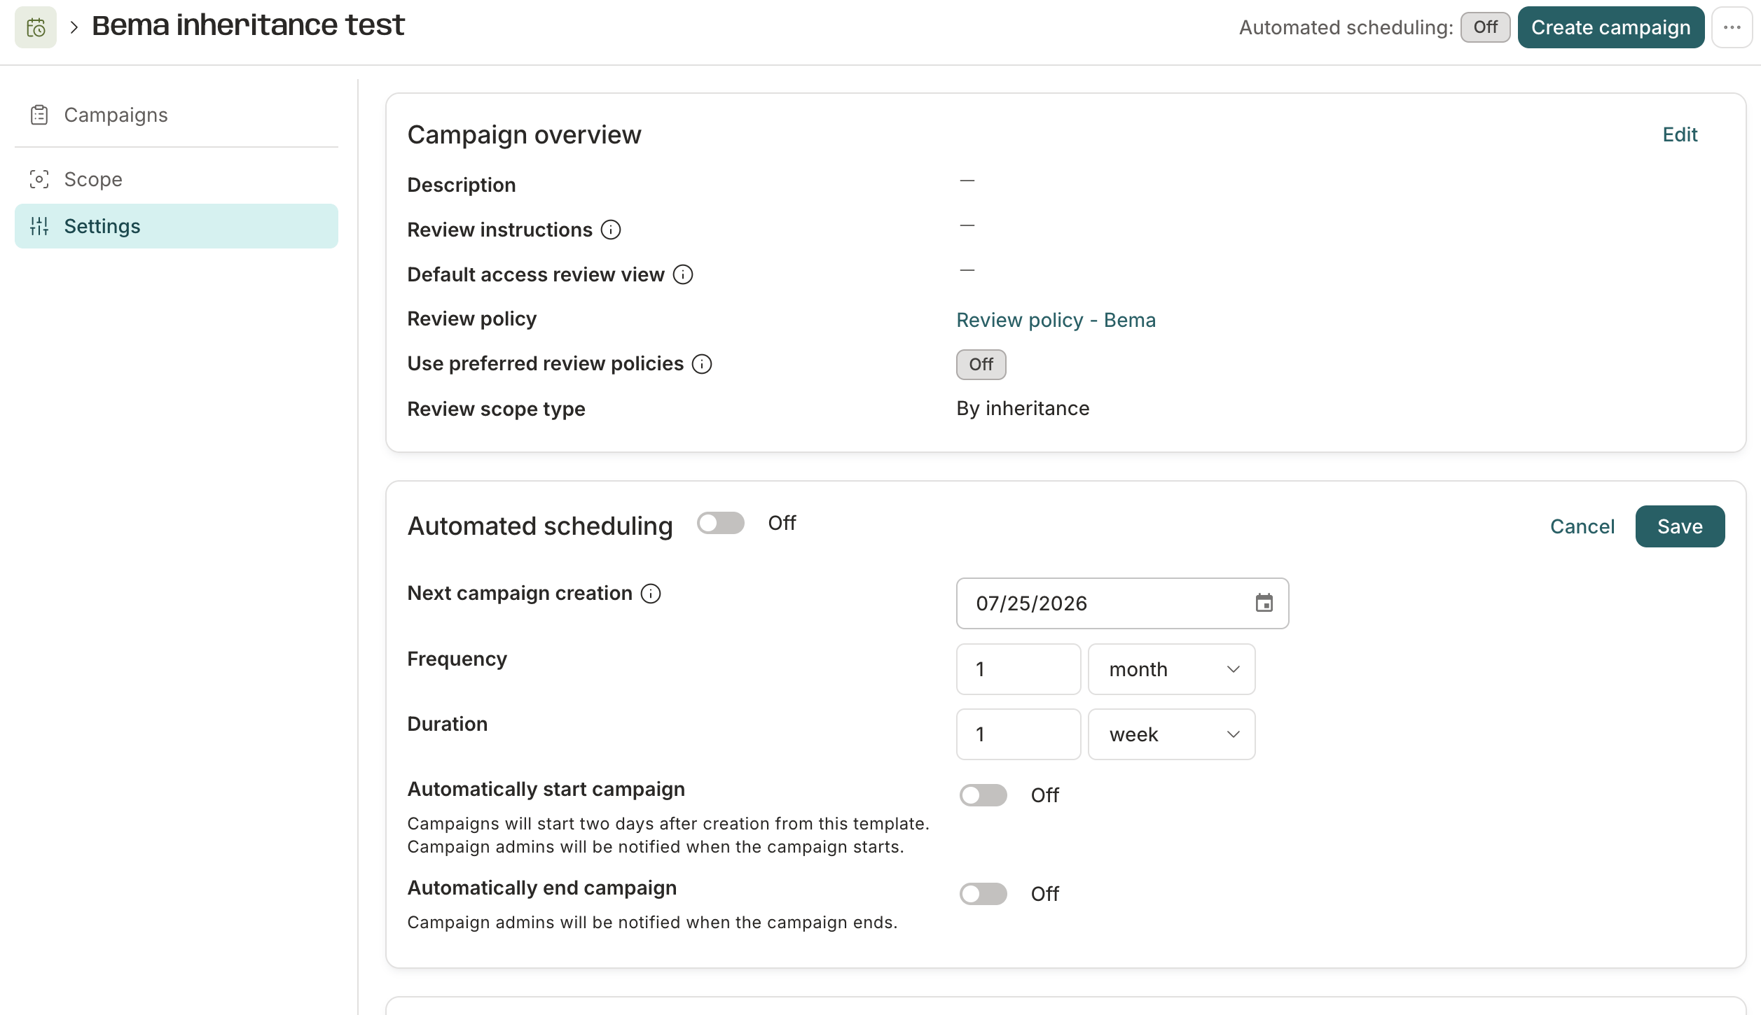Screen dimensions: 1761x1015
Task: Enable Automatically start campaign toggle
Action: pos(983,795)
